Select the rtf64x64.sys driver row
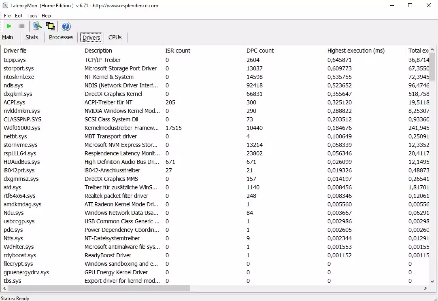This screenshot has height=301, width=438. click(x=215, y=196)
